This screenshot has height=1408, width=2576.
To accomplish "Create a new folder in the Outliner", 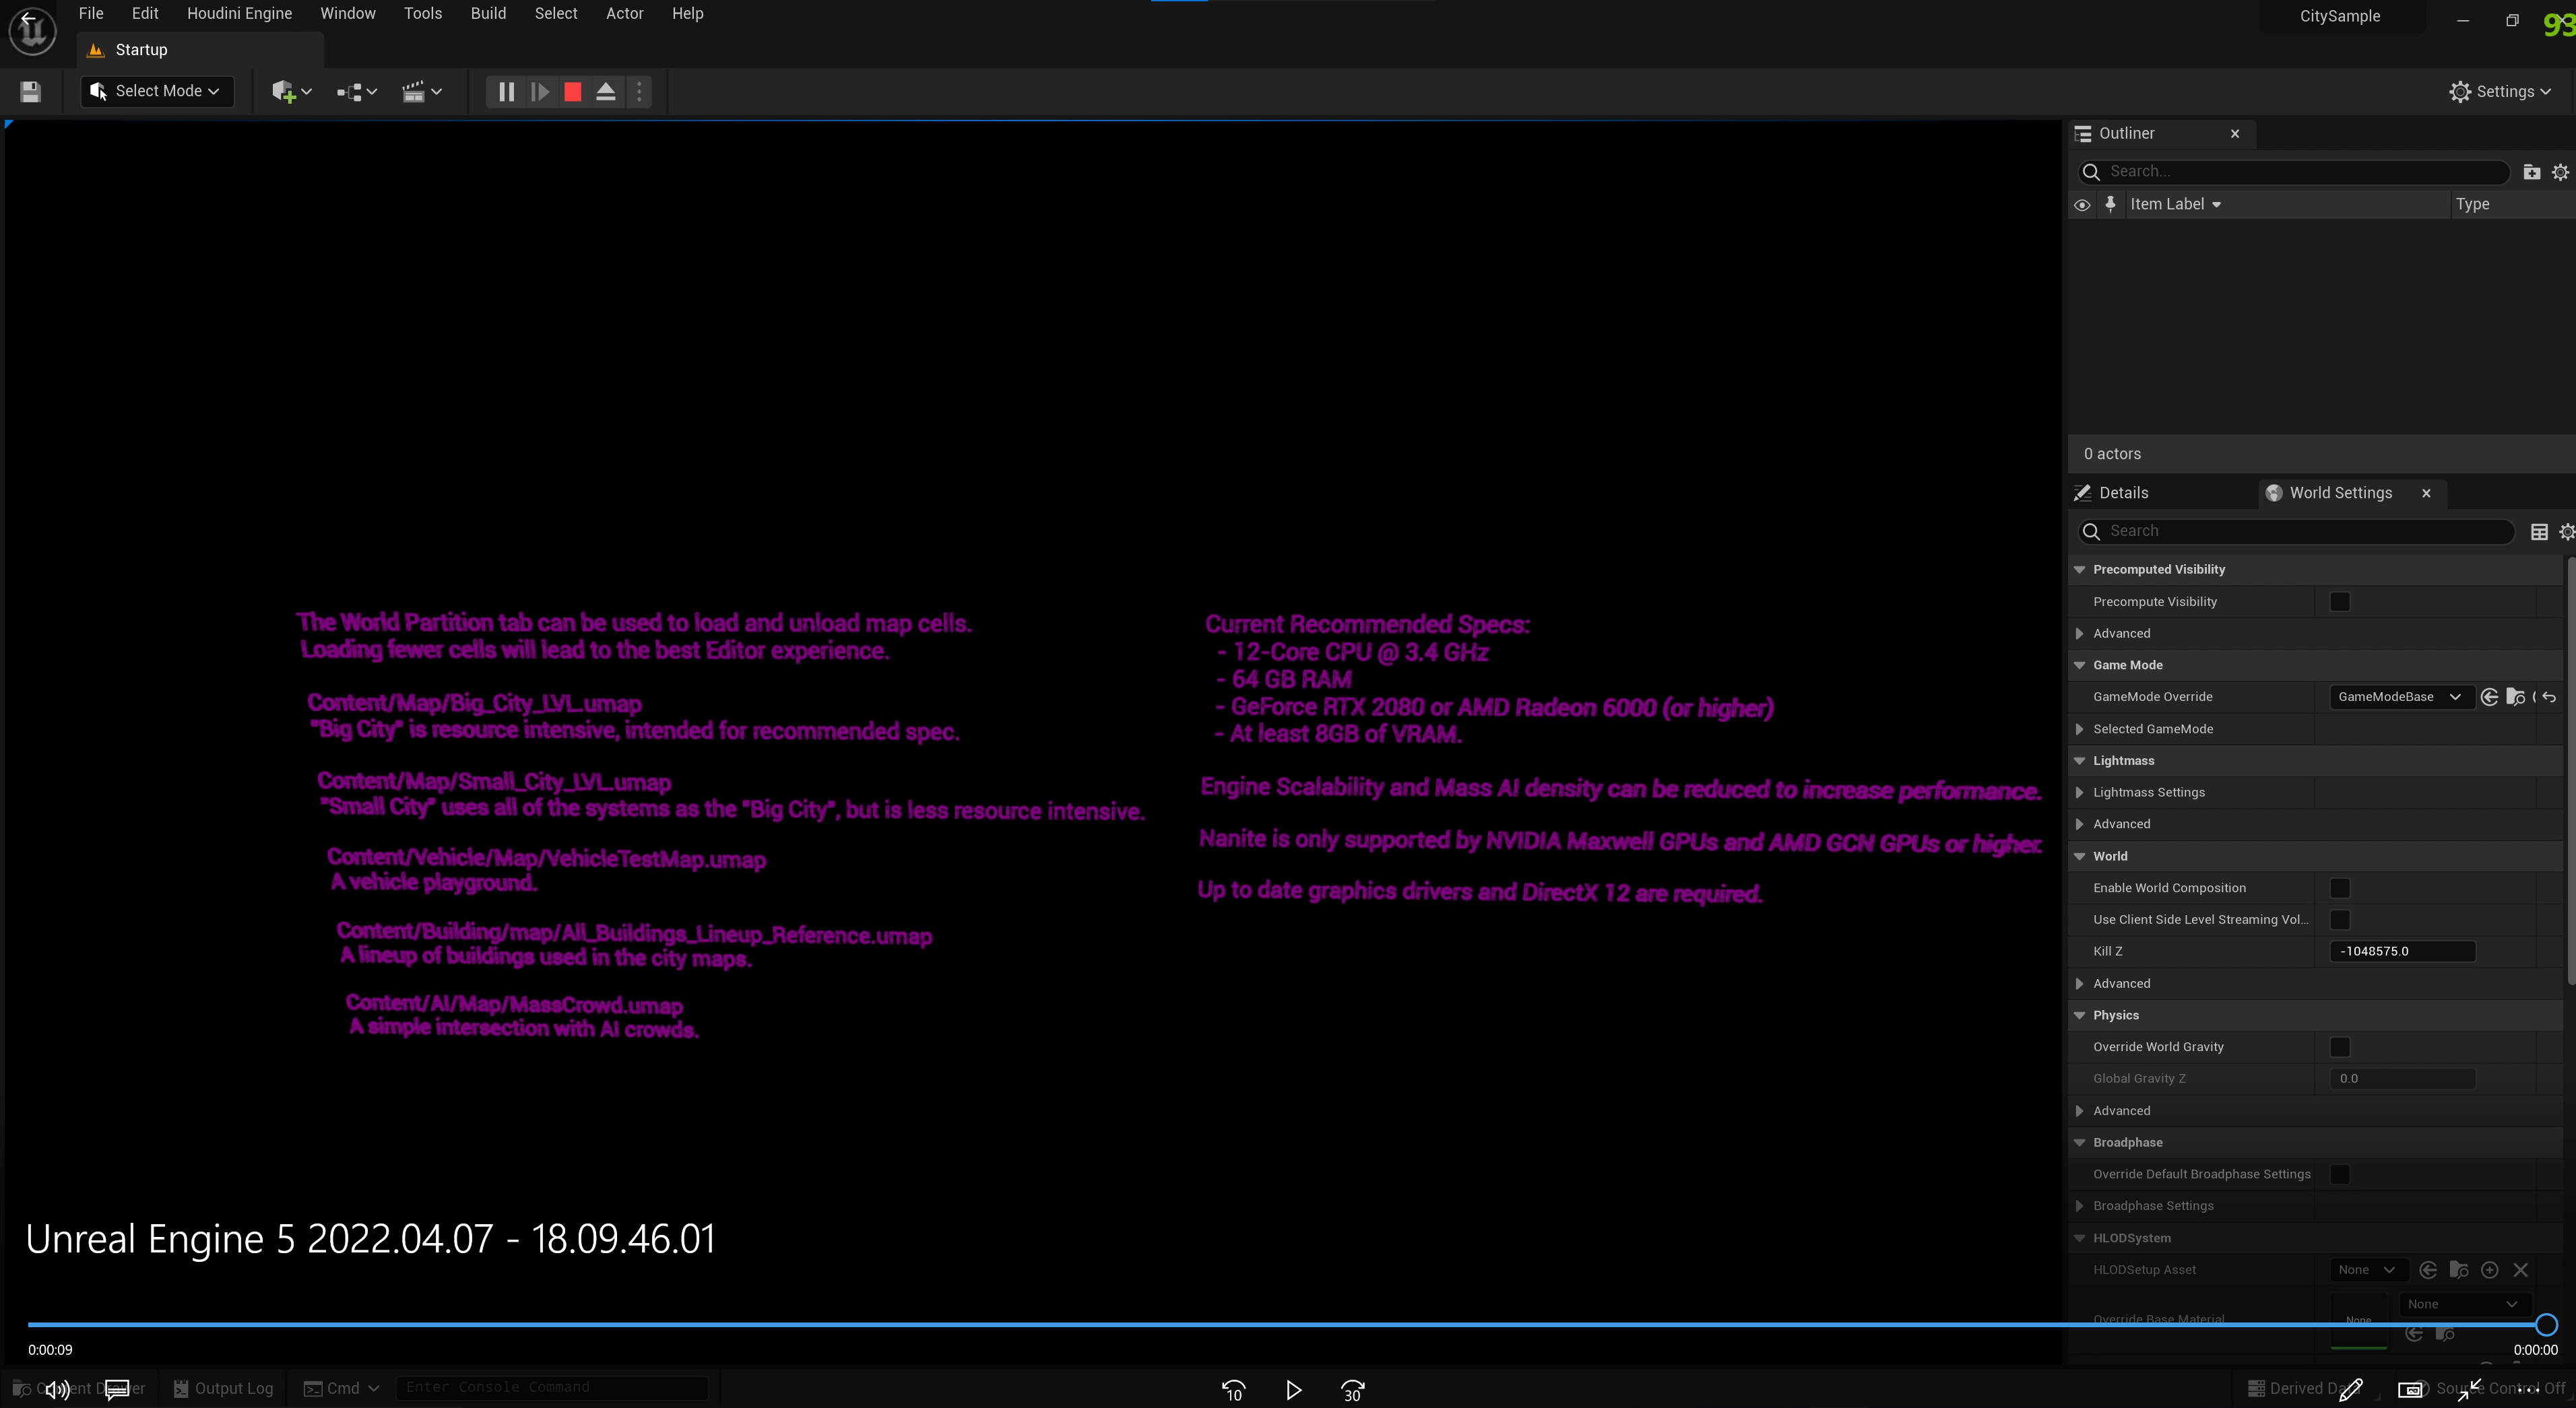I will pyautogui.click(x=2532, y=171).
